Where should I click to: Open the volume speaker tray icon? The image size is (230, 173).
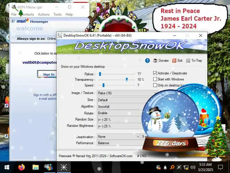[193, 167]
